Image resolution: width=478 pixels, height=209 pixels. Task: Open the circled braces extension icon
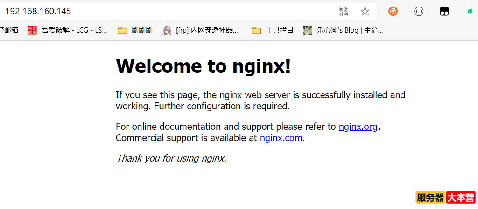click(x=419, y=12)
